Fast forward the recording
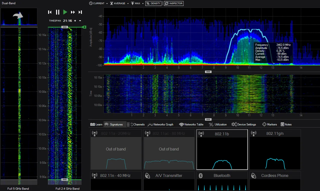Viewport: 320px width, 191px height. click(73, 12)
